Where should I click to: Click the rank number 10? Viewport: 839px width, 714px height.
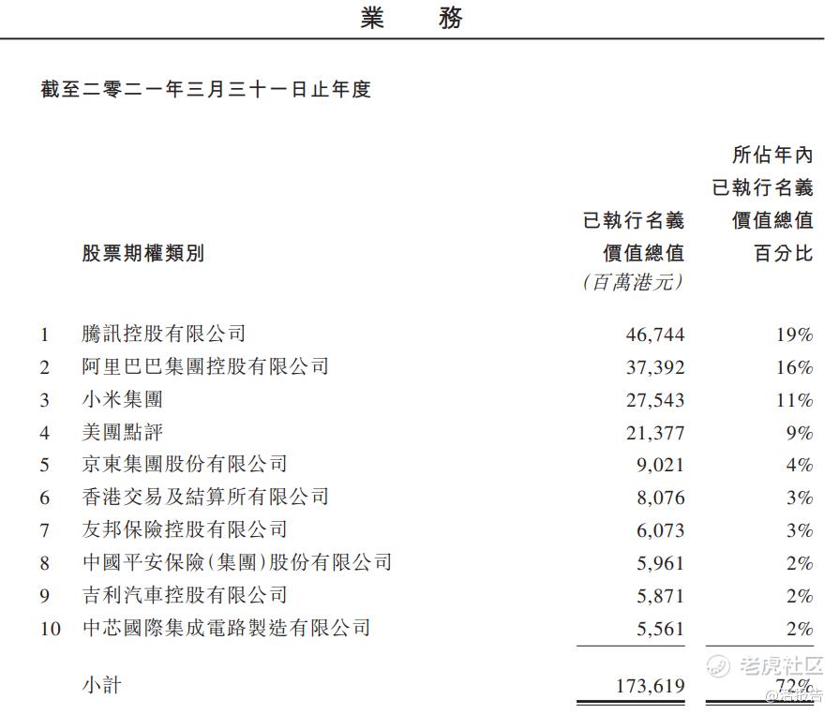pos(51,629)
